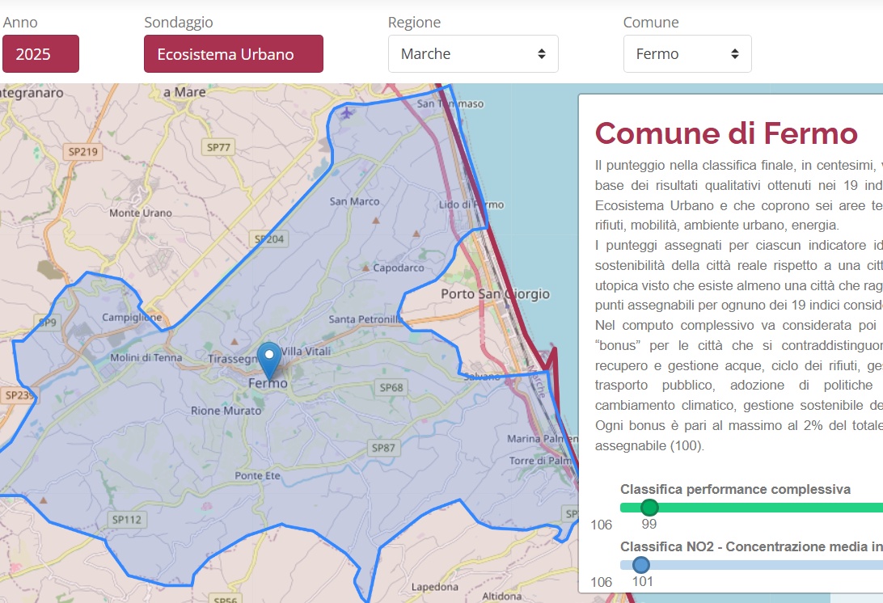
Task: Click the SP112 road marker
Action: [x=126, y=520]
